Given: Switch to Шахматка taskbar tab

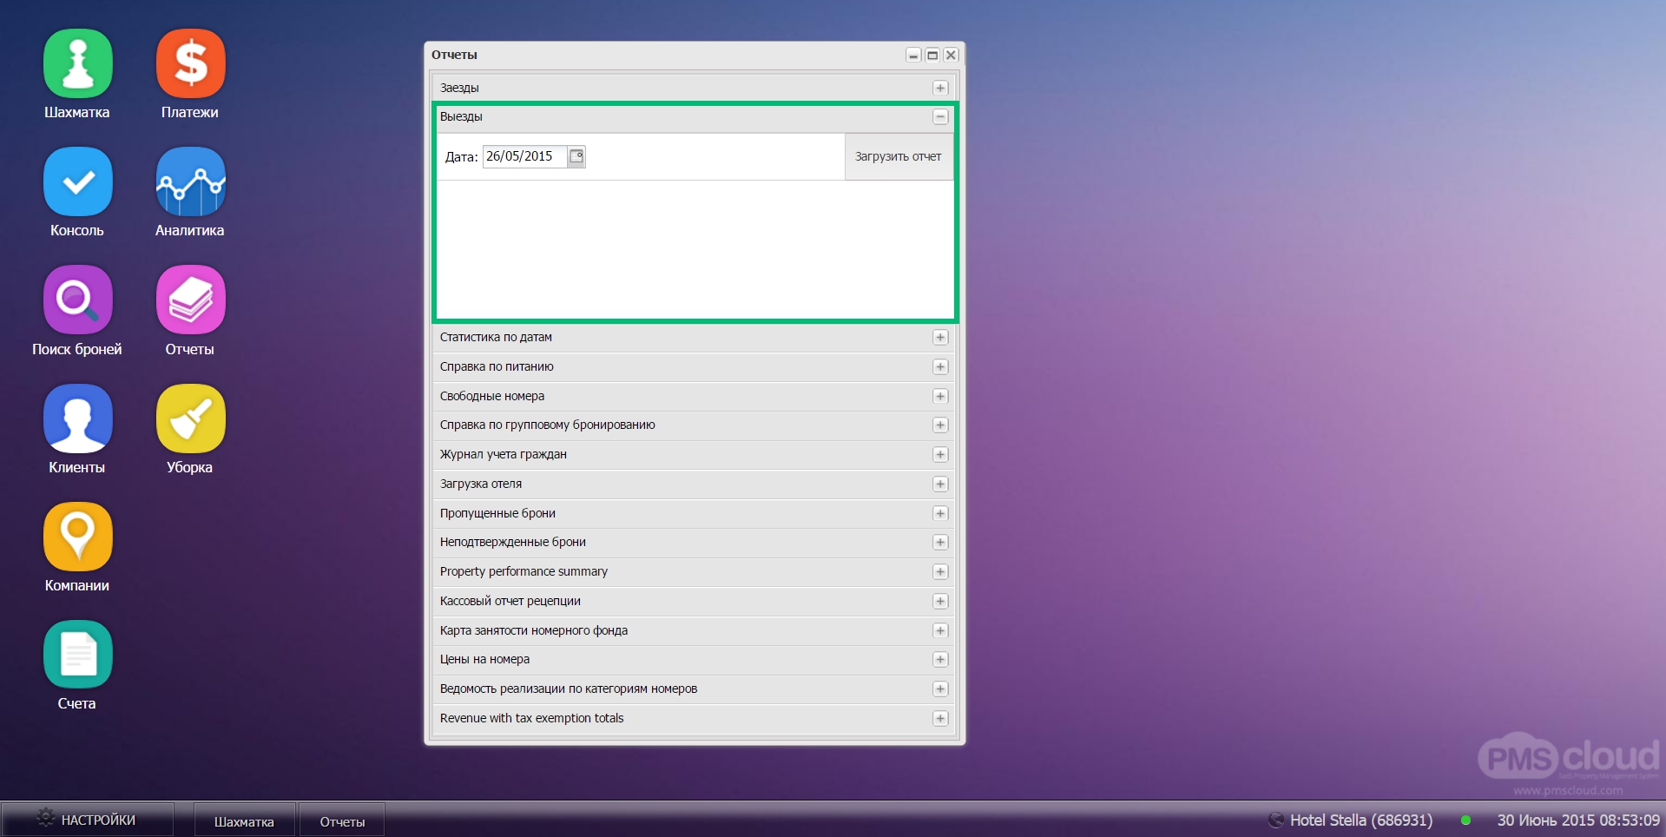Looking at the screenshot, I should [x=244, y=821].
